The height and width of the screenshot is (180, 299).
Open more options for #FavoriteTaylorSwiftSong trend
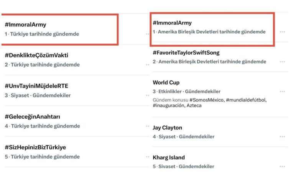(x=282, y=62)
